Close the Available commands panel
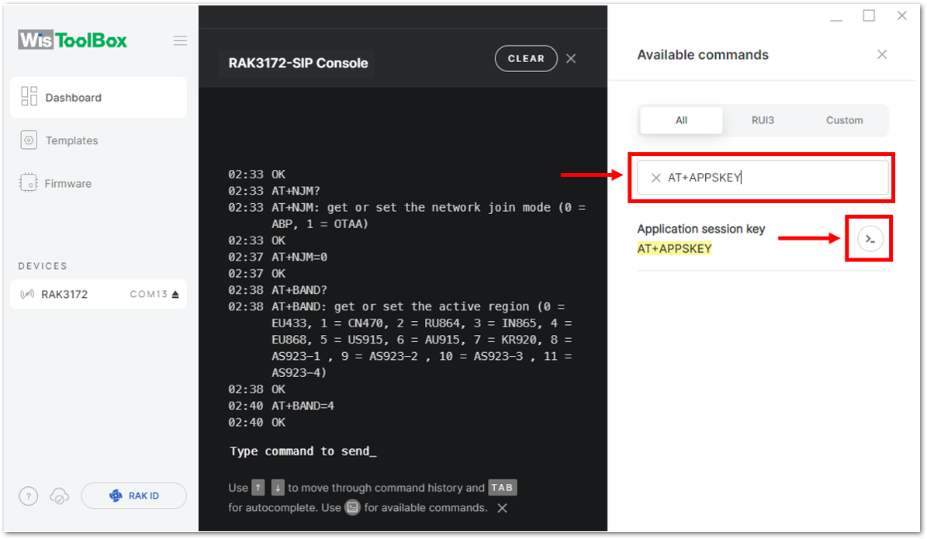 (x=882, y=55)
